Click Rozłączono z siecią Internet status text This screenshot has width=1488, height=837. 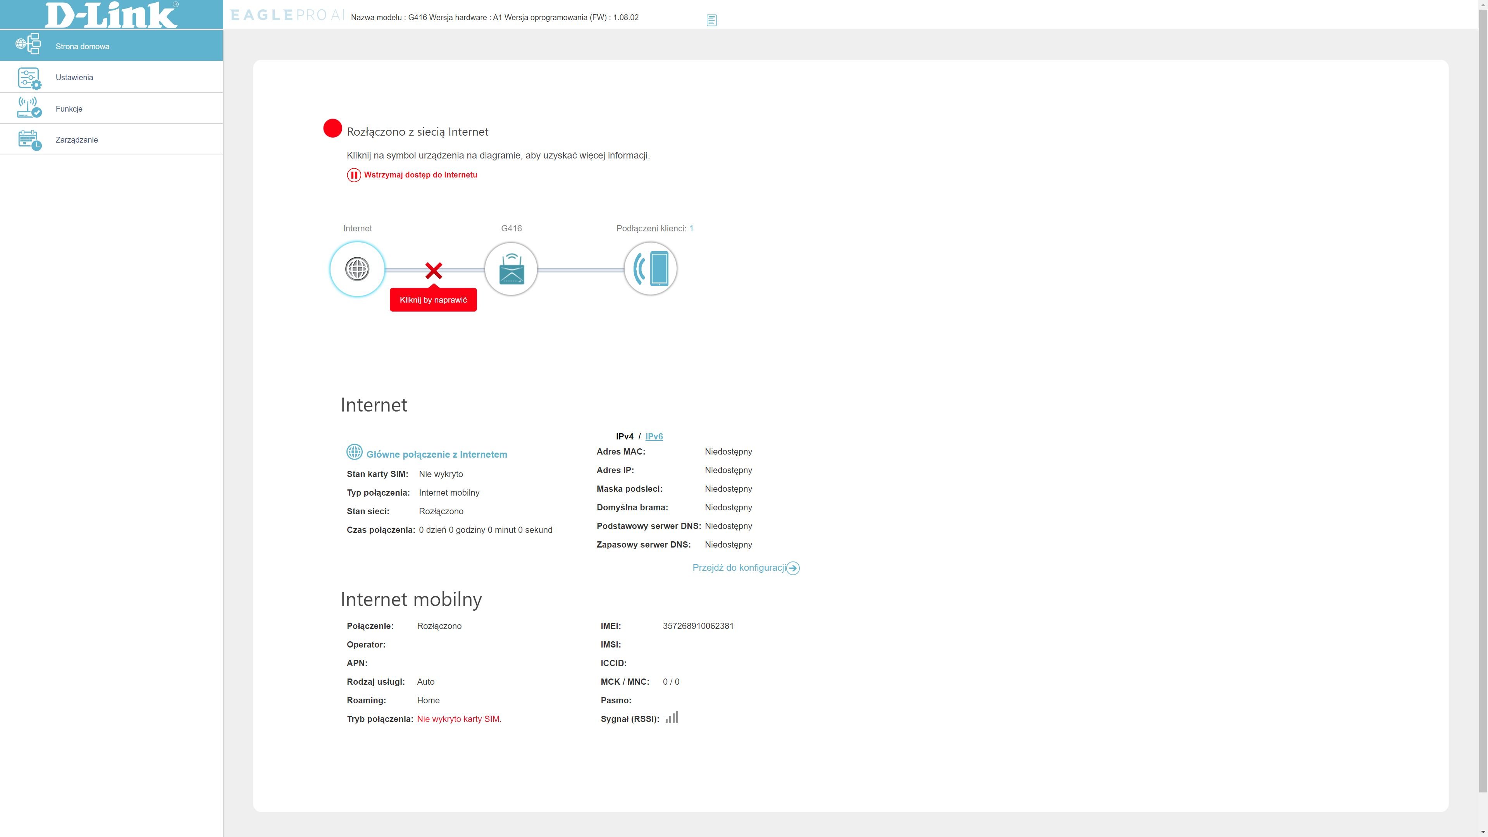click(x=418, y=132)
